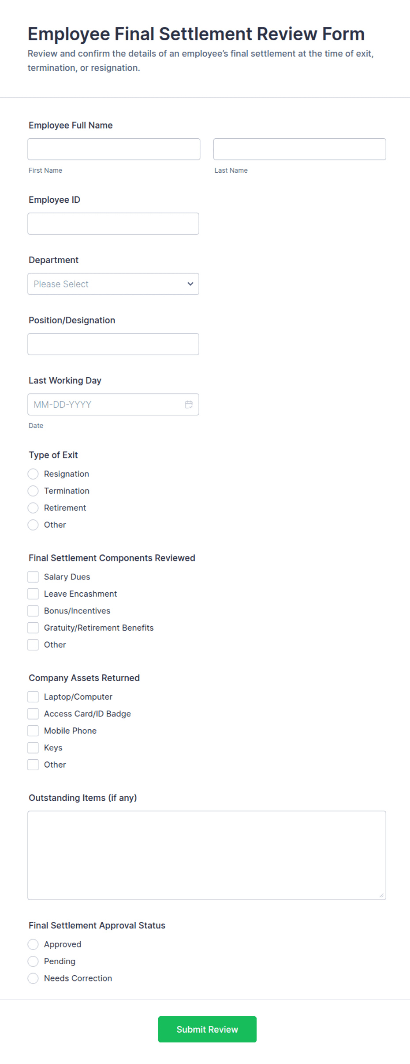The height and width of the screenshot is (1064, 410).
Task: Mark Laptop/Computer as returned
Action: pos(33,697)
